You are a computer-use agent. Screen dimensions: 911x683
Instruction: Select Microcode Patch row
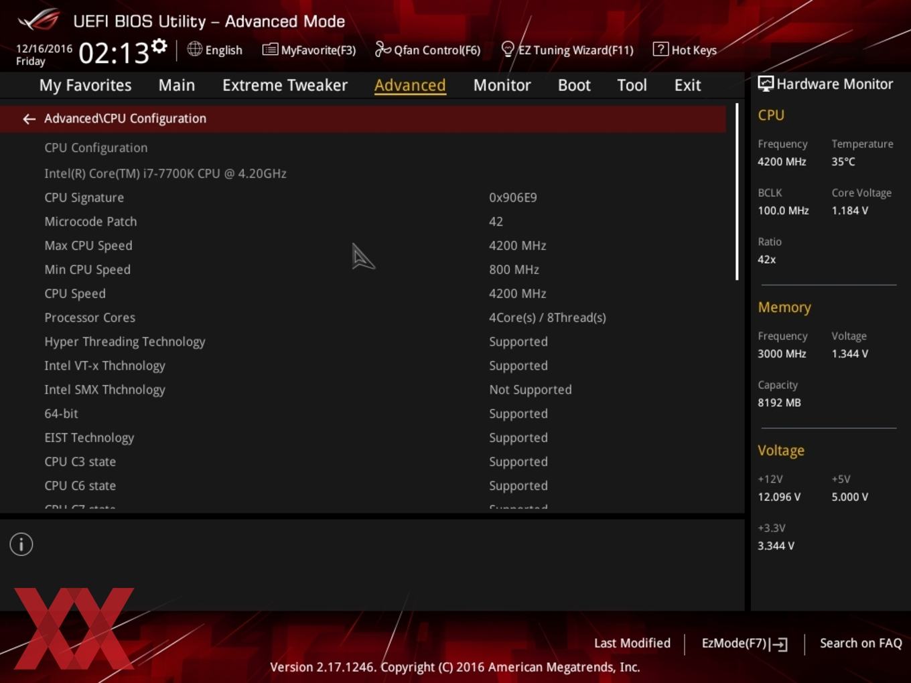click(x=362, y=222)
